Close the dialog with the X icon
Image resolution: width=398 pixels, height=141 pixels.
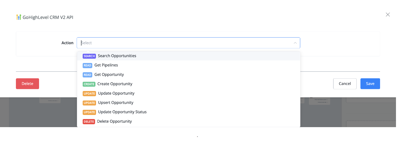[x=388, y=15]
